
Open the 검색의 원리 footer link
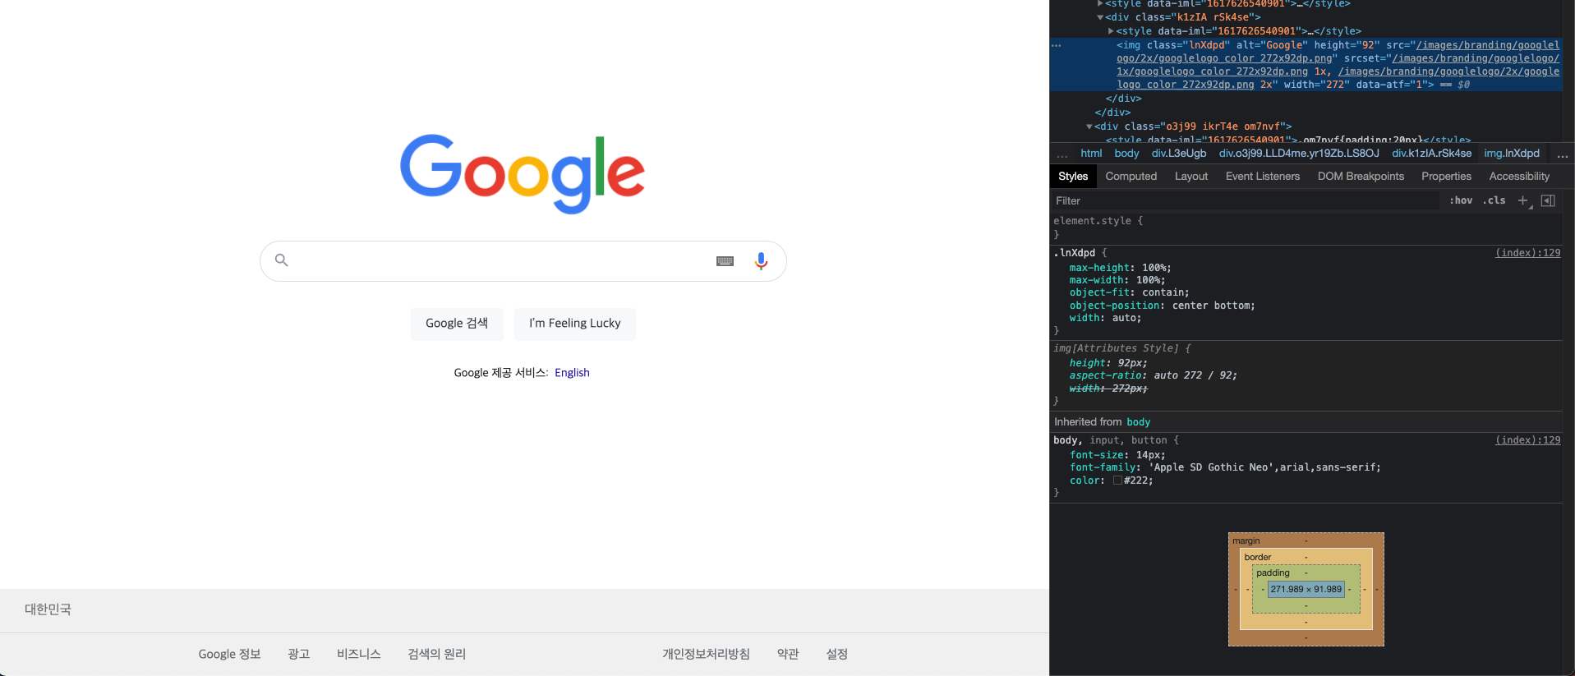pyautogui.click(x=437, y=655)
